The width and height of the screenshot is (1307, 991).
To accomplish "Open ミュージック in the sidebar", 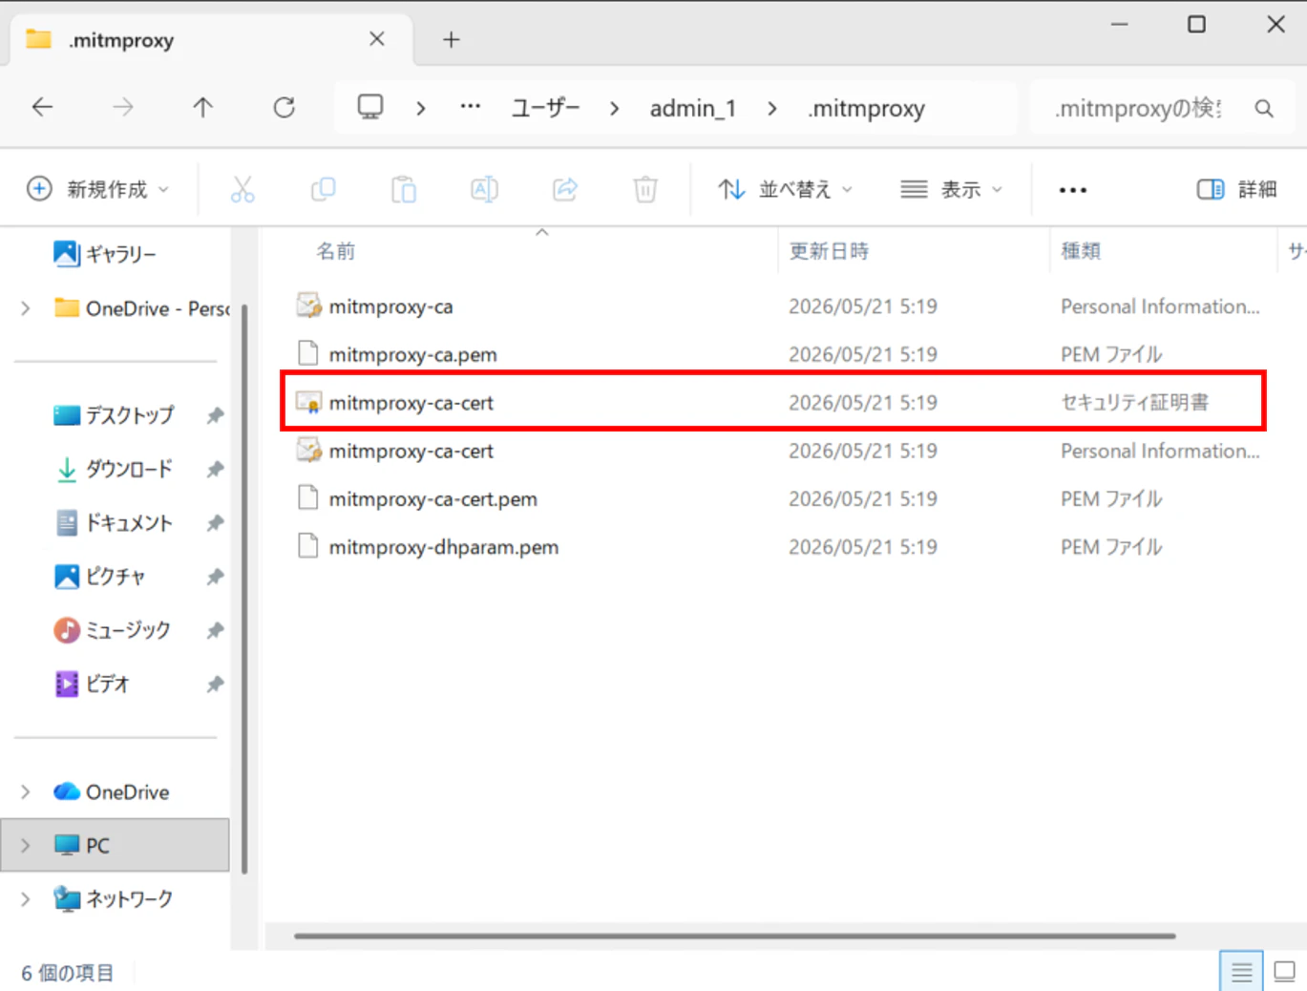I will click(x=113, y=630).
